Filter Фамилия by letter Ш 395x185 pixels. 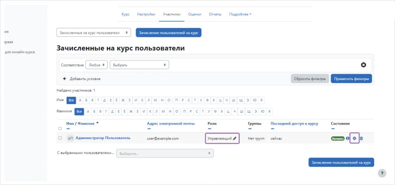pos(241,111)
